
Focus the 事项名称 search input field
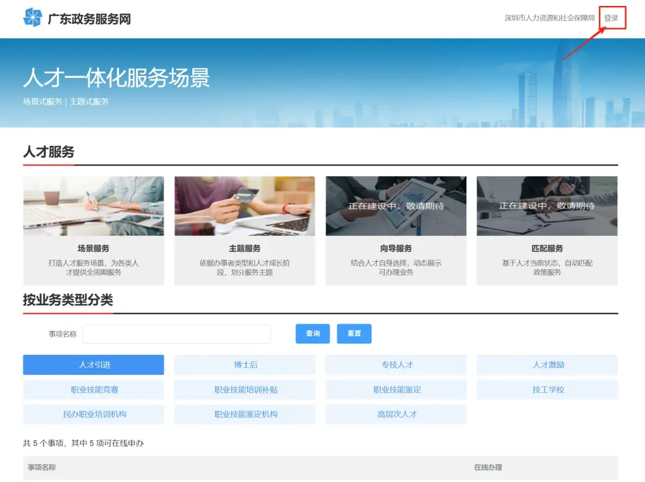point(177,334)
